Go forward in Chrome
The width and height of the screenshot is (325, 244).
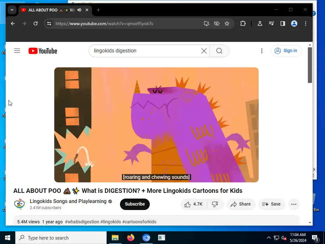point(24,24)
